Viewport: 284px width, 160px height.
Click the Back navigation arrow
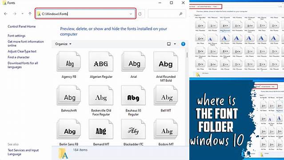pos(6,14)
